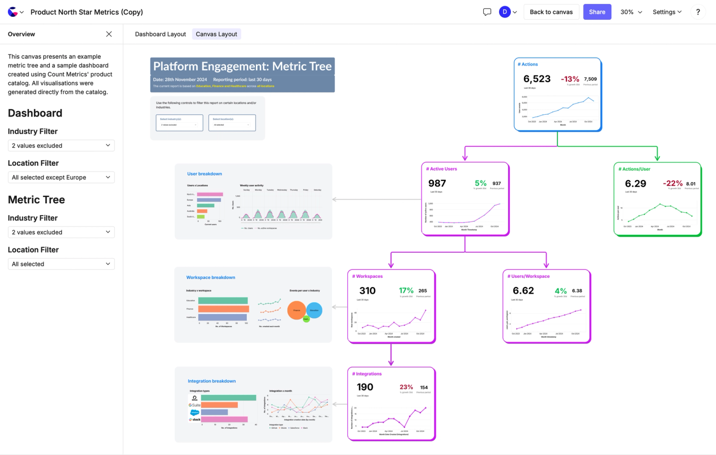Click the # Active Users metric card
716x455 pixels.
coord(465,199)
